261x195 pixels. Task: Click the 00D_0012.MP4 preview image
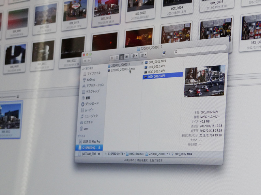tap(205, 81)
